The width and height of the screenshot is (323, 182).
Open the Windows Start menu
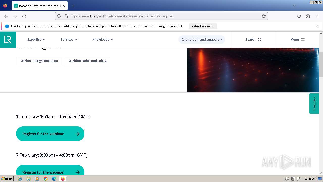7,179
